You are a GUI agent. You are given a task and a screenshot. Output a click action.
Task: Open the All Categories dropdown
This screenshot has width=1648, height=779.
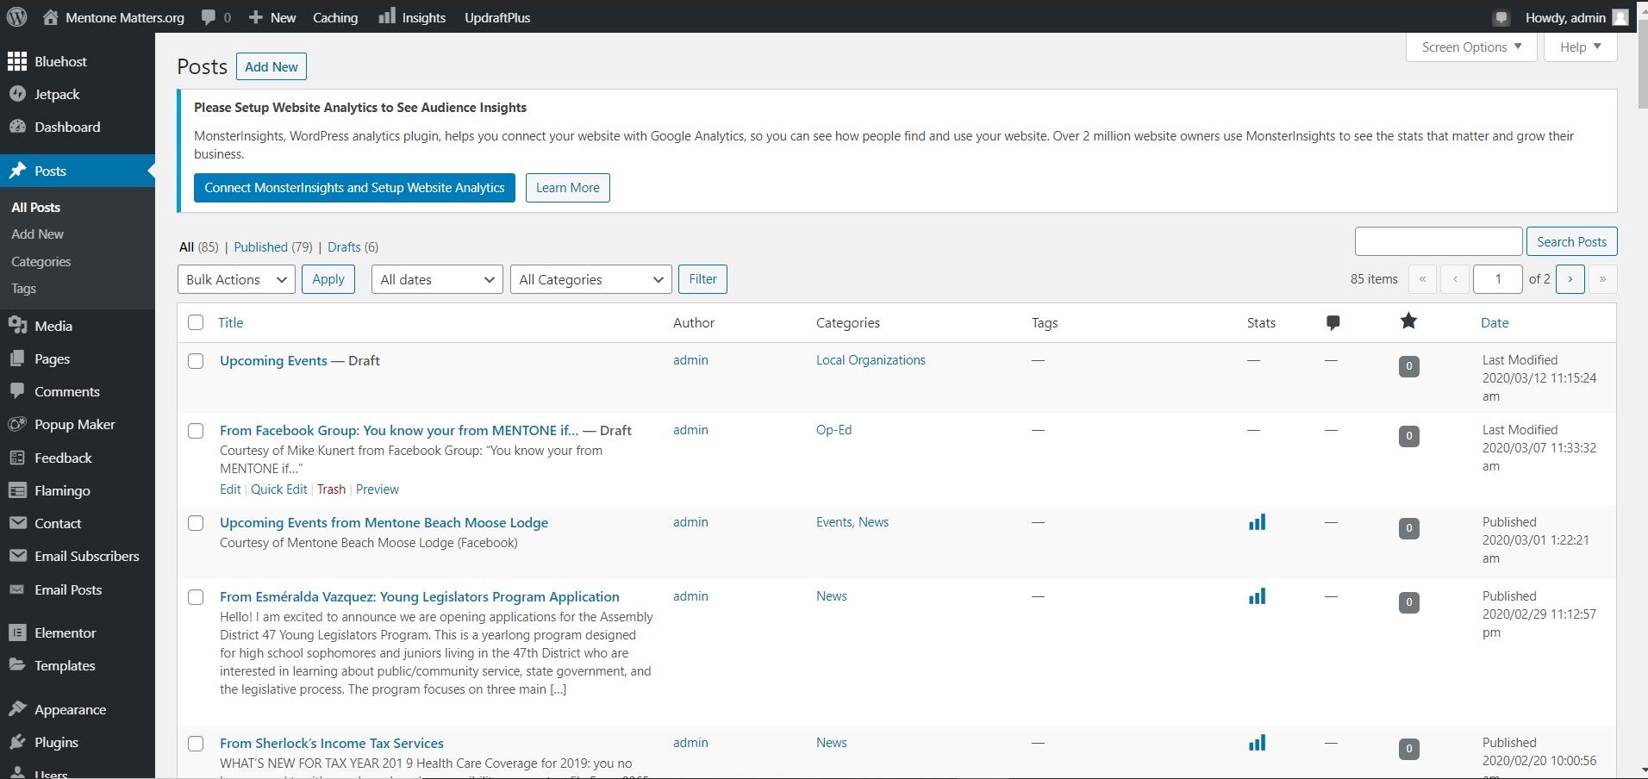pyautogui.click(x=590, y=279)
